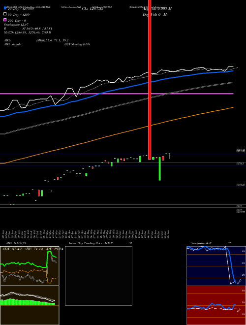The width and height of the screenshot is (246, 325).
Task: Click the 'Stochastics: 12.47' readout
Action: point(16,25)
